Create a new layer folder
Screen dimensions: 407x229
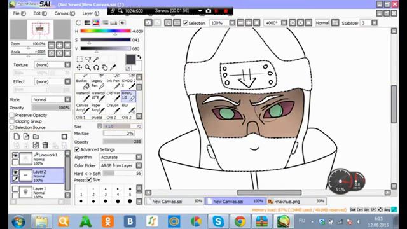click(36, 136)
